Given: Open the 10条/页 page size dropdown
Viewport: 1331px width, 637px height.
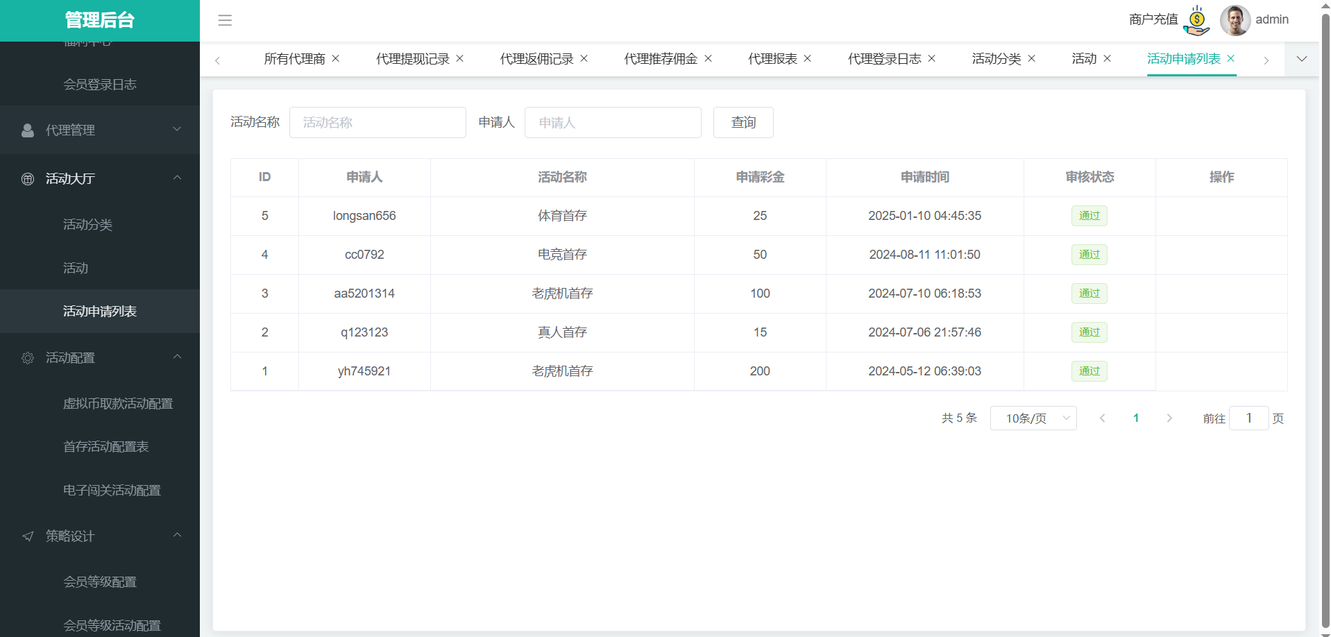Looking at the screenshot, I should [x=1033, y=418].
